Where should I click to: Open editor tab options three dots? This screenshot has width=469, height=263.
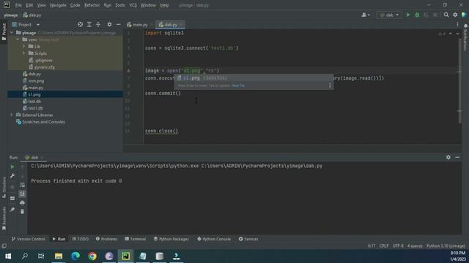point(457,25)
